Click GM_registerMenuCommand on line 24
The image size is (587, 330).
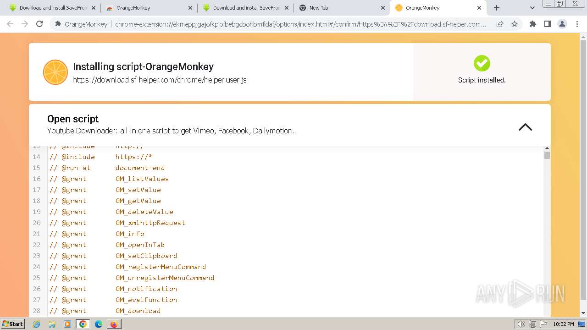pos(161,267)
